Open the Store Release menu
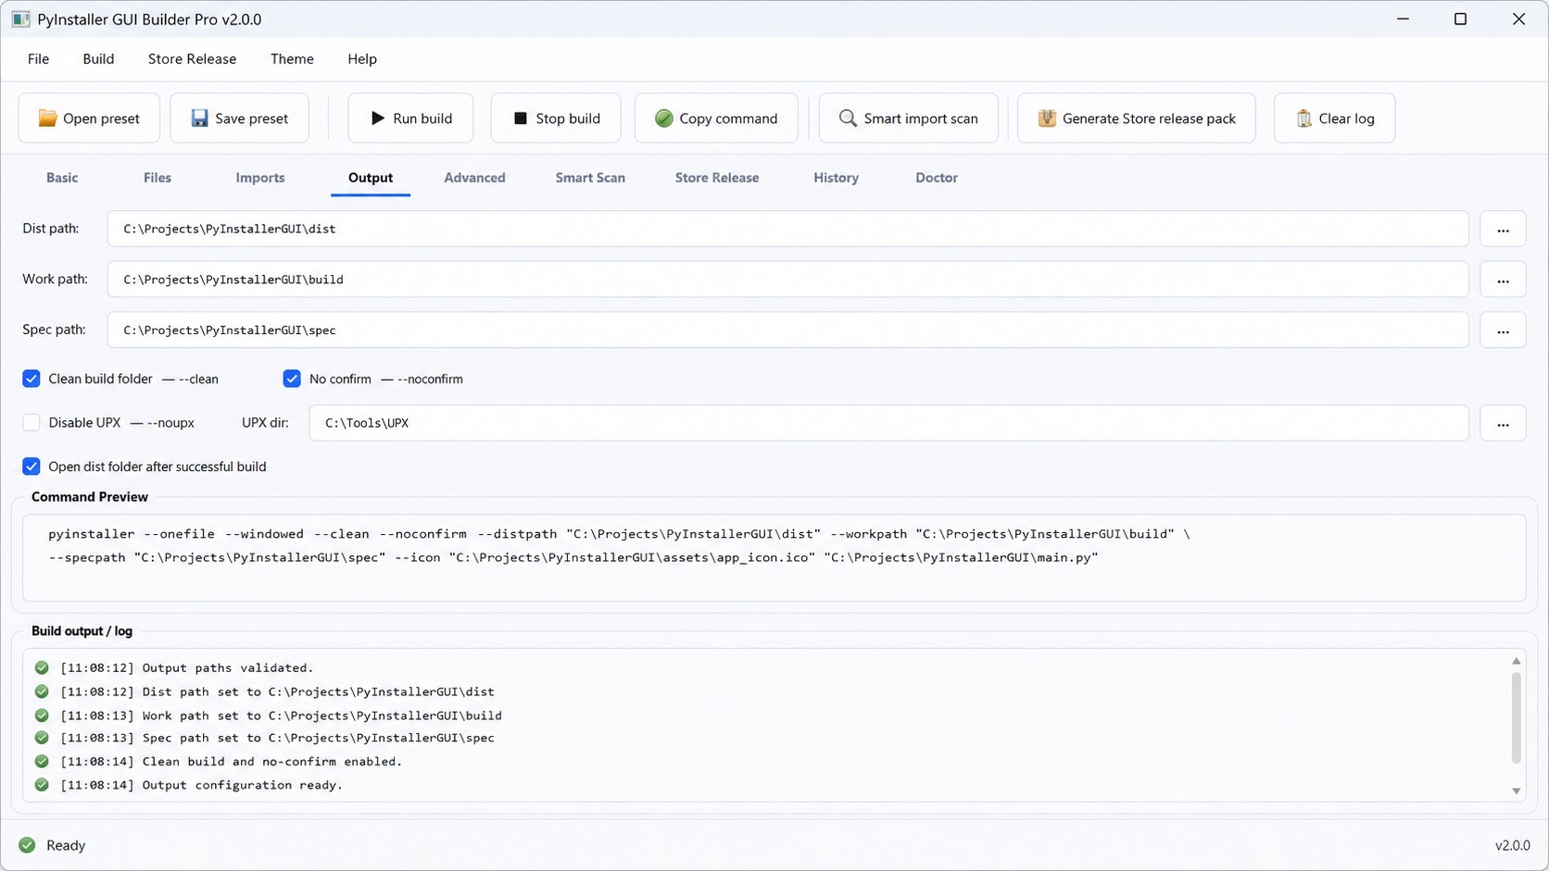 point(192,59)
